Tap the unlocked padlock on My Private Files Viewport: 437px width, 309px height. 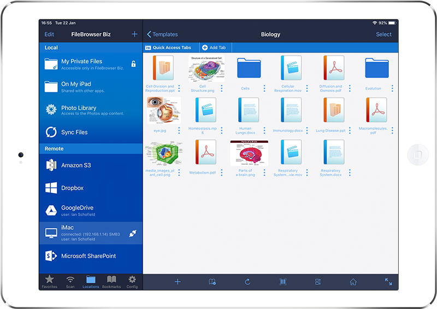(133, 63)
